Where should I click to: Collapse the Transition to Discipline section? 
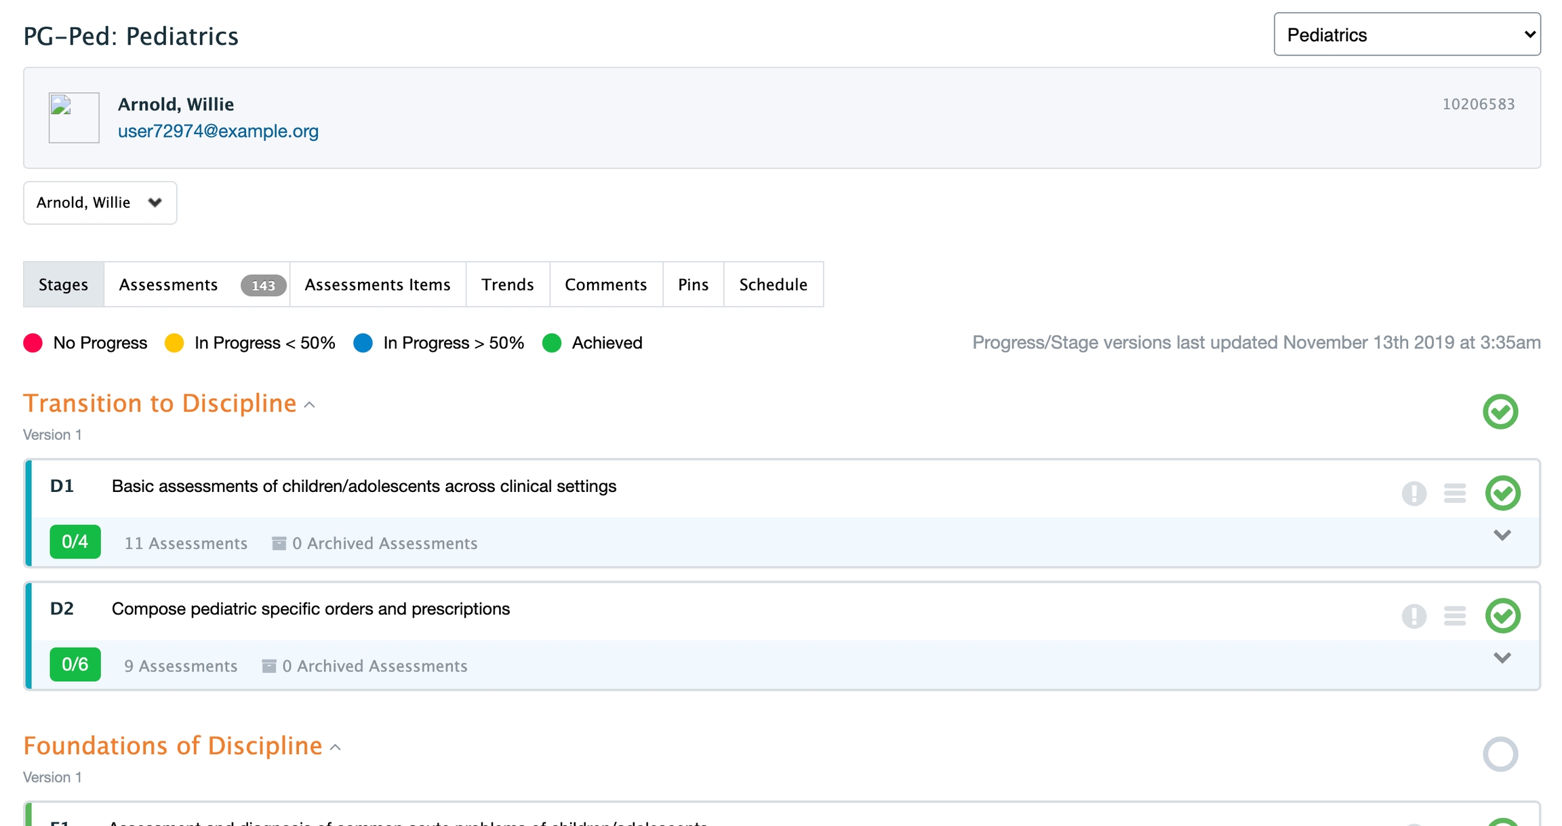[x=310, y=405]
